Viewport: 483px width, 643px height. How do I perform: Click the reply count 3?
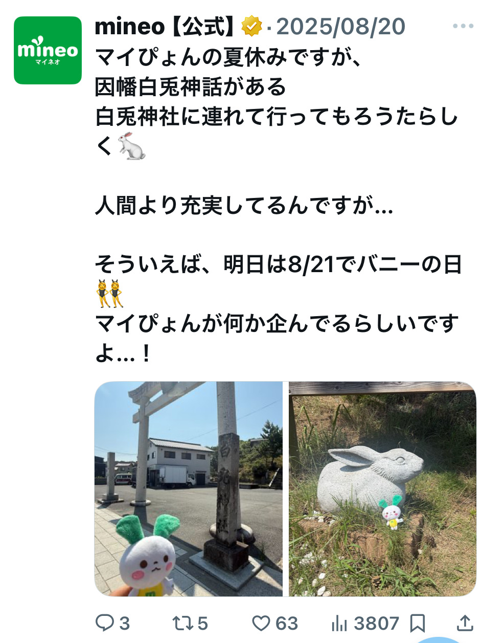coord(124,623)
